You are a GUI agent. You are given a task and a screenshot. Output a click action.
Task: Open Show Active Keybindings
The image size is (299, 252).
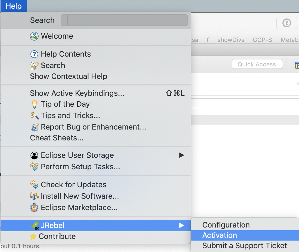point(77,93)
